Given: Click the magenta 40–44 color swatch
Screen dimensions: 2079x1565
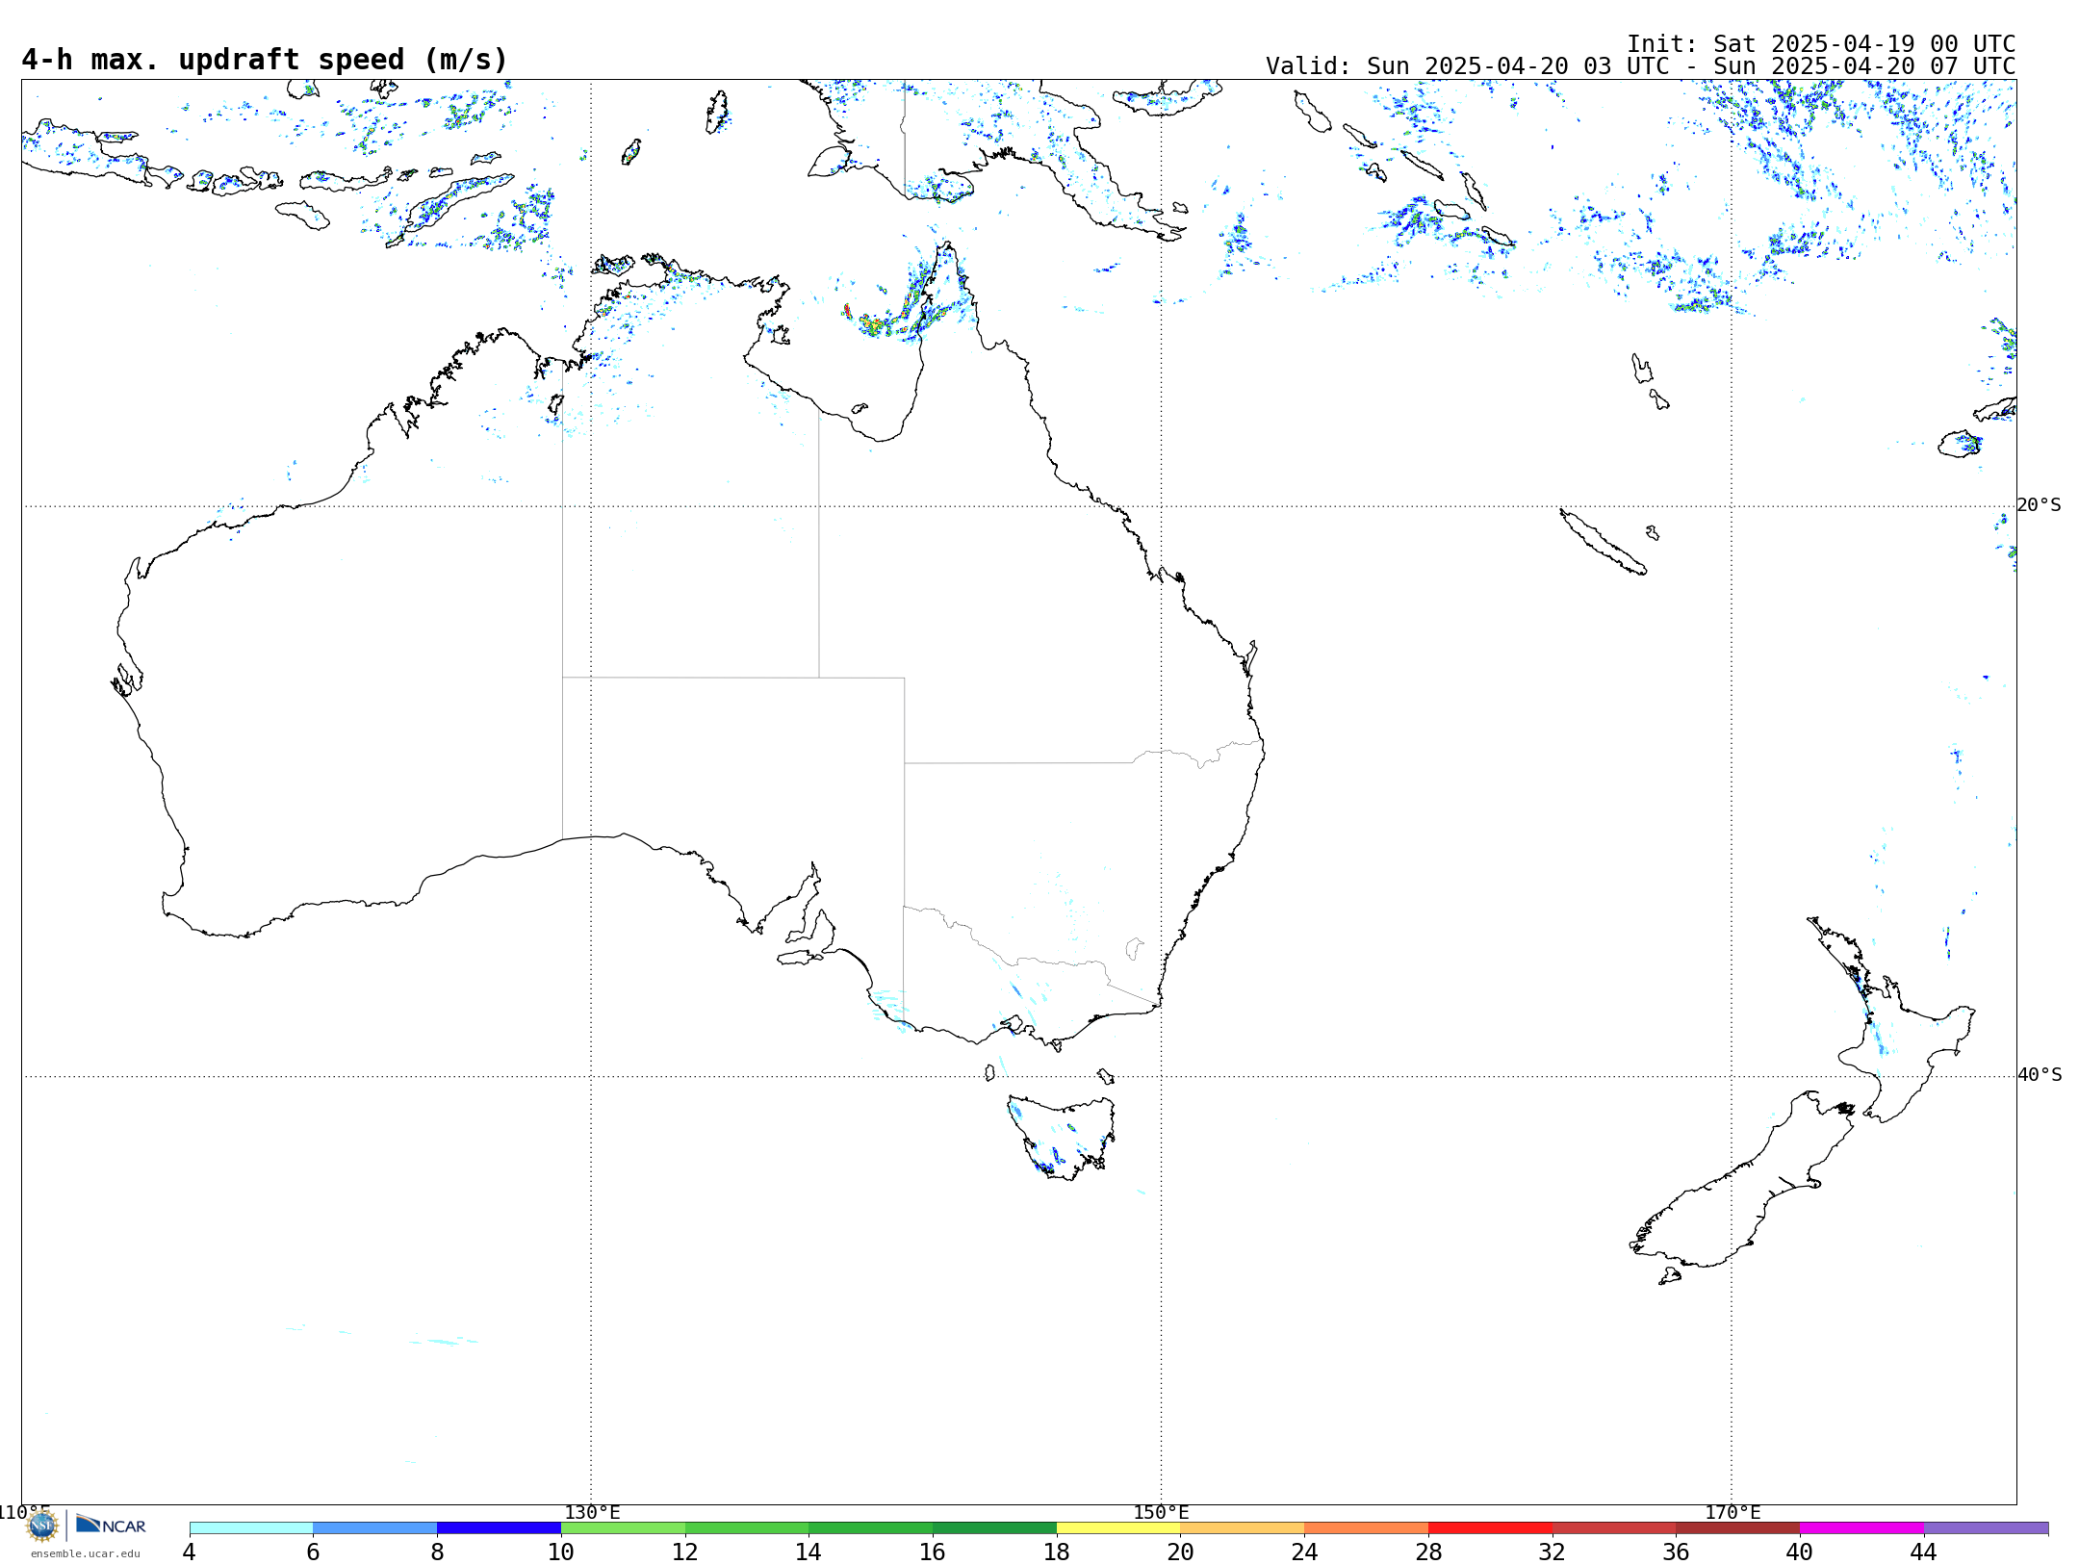Looking at the screenshot, I should (1862, 1527).
